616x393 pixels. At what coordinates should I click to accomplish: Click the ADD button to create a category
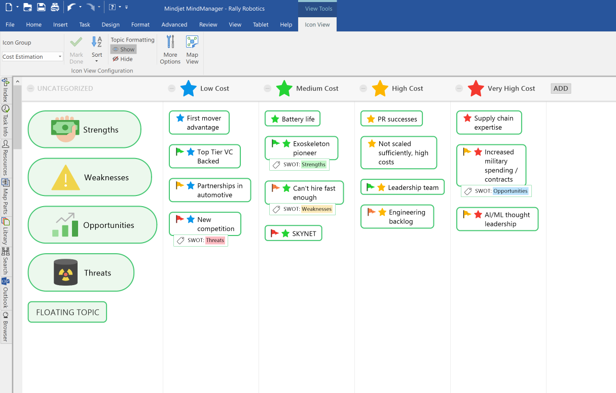(x=560, y=88)
